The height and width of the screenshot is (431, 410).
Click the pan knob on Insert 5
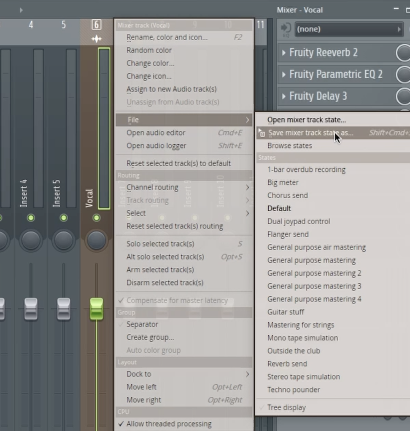[64, 240]
